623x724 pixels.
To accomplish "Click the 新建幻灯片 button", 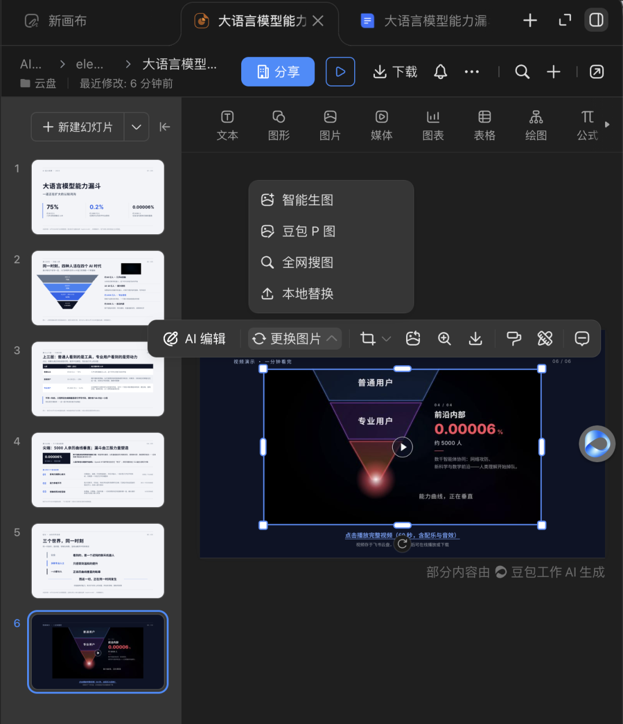I will point(78,127).
